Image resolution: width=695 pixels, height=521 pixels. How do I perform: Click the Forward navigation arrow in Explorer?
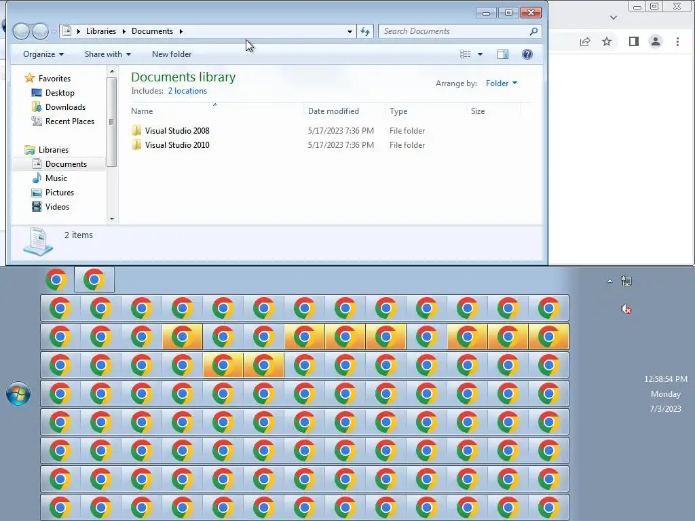coord(40,31)
